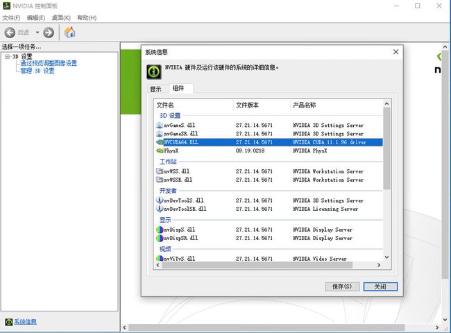Click NVIDIA CUDA 11.1.96 driver product name
Image resolution: width=451 pixels, height=333 pixels.
(330, 142)
